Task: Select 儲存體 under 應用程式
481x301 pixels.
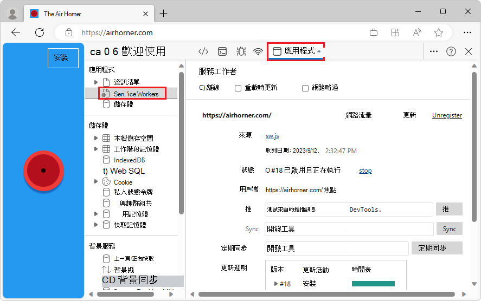Action: (x=123, y=104)
